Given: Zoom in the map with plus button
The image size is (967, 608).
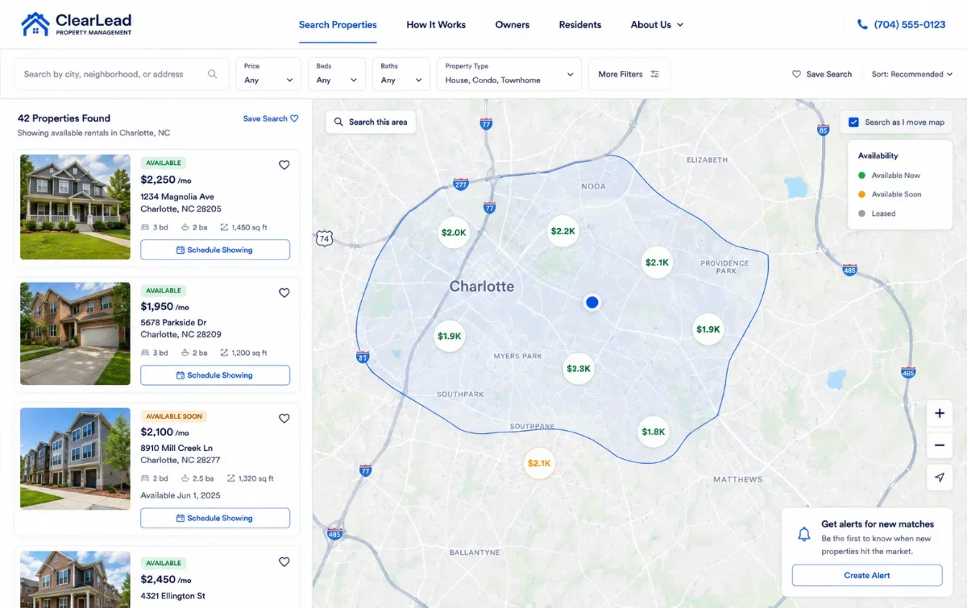Looking at the screenshot, I should [940, 414].
